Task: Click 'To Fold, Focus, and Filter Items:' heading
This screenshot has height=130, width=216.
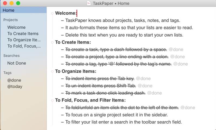Action: point(90,100)
